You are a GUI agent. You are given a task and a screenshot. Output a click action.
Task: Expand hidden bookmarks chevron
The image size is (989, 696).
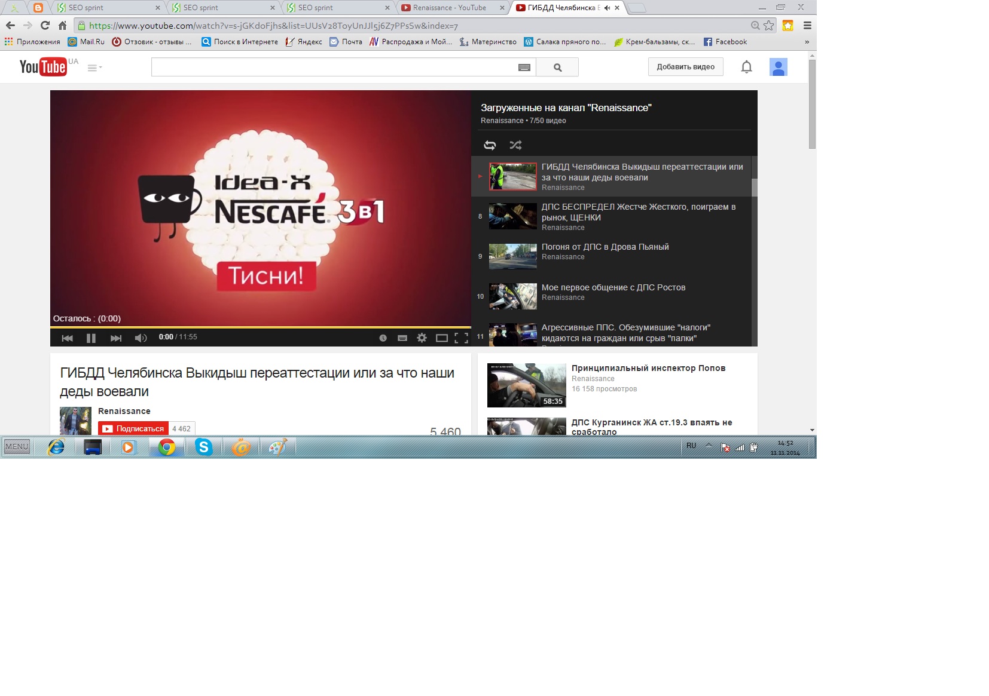807,42
